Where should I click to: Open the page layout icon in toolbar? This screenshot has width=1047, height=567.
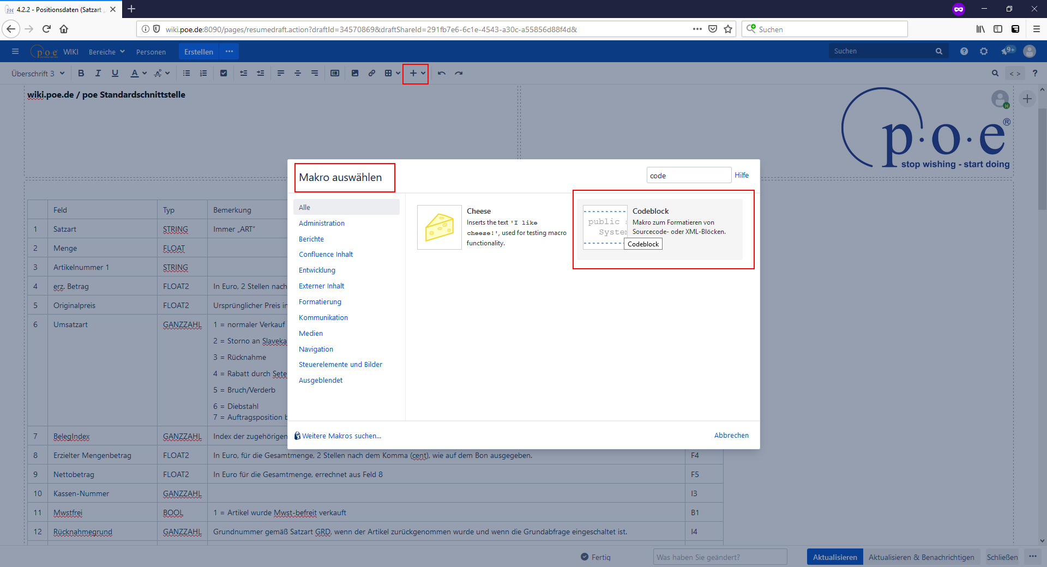pyautogui.click(x=335, y=73)
